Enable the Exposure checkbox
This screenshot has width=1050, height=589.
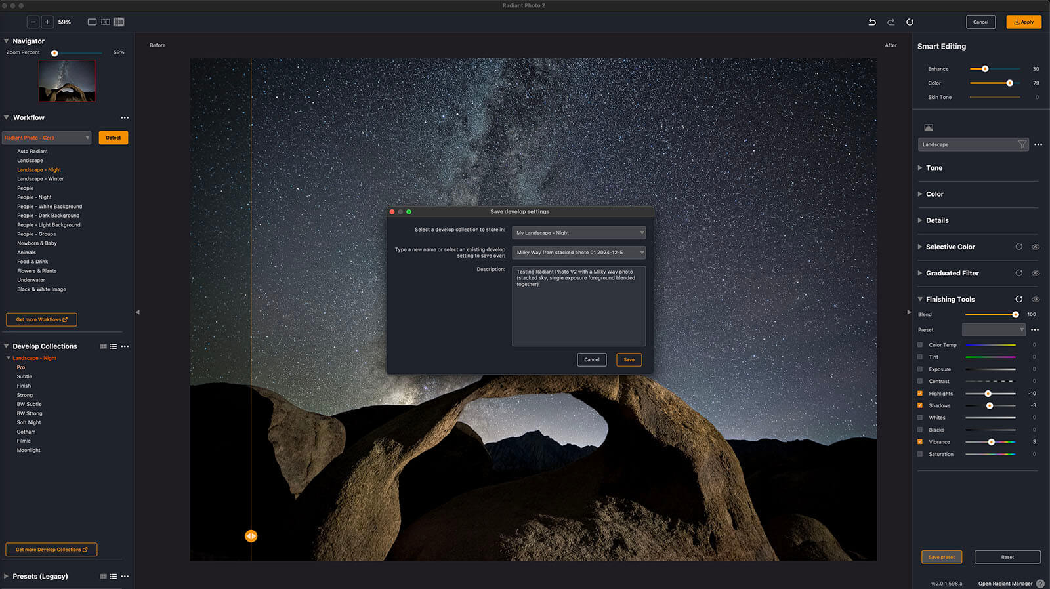(x=920, y=369)
